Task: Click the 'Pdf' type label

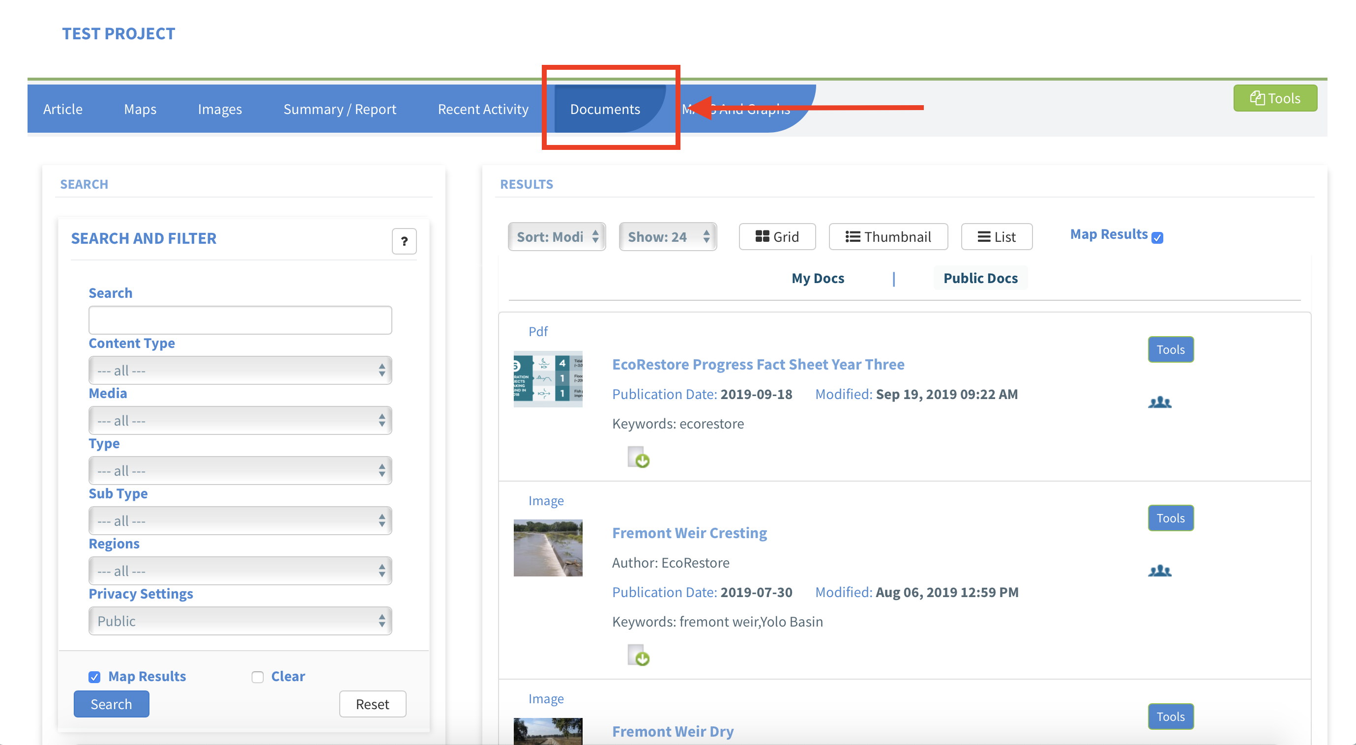Action: [538, 331]
